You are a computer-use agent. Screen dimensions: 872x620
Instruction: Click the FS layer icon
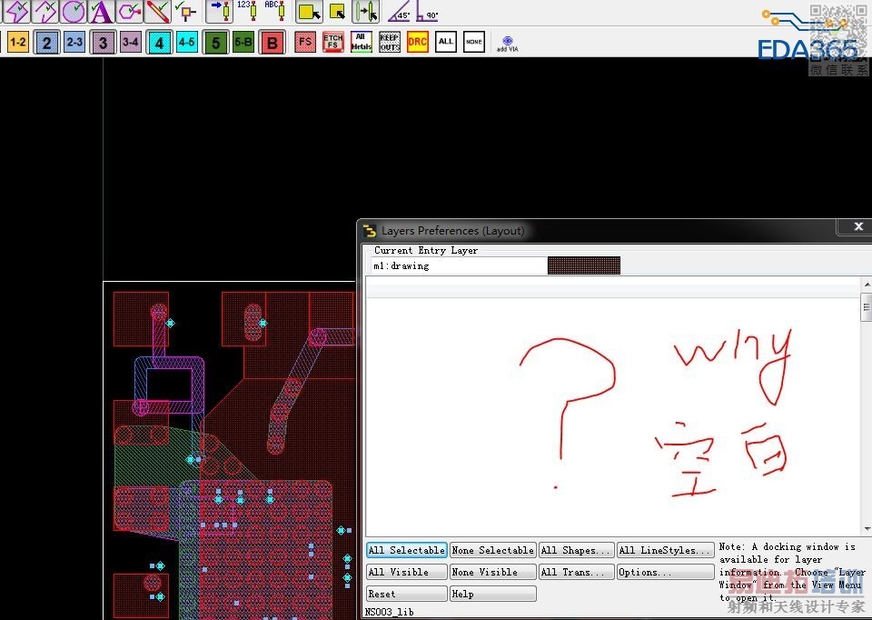[305, 42]
